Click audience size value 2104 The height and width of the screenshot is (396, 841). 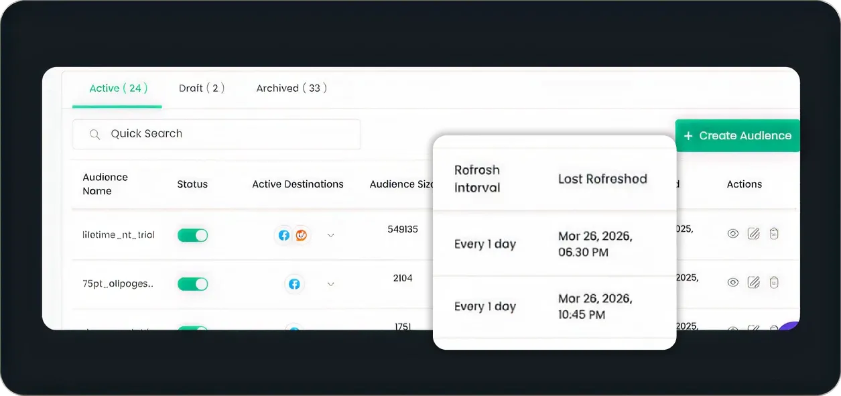point(403,278)
